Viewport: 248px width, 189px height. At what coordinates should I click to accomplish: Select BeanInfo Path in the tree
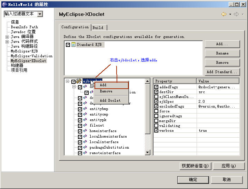point(24,27)
